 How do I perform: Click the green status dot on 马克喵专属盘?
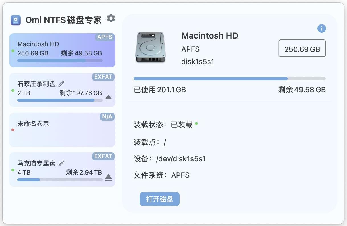pos(13,170)
